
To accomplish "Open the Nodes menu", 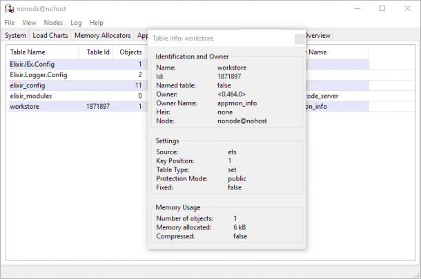I will [x=53, y=23].
